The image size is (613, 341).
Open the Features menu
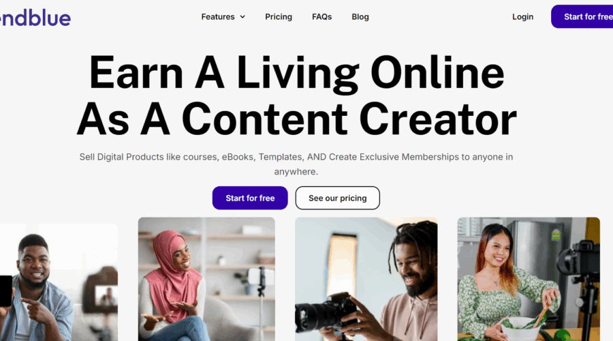tap(223, 17)
